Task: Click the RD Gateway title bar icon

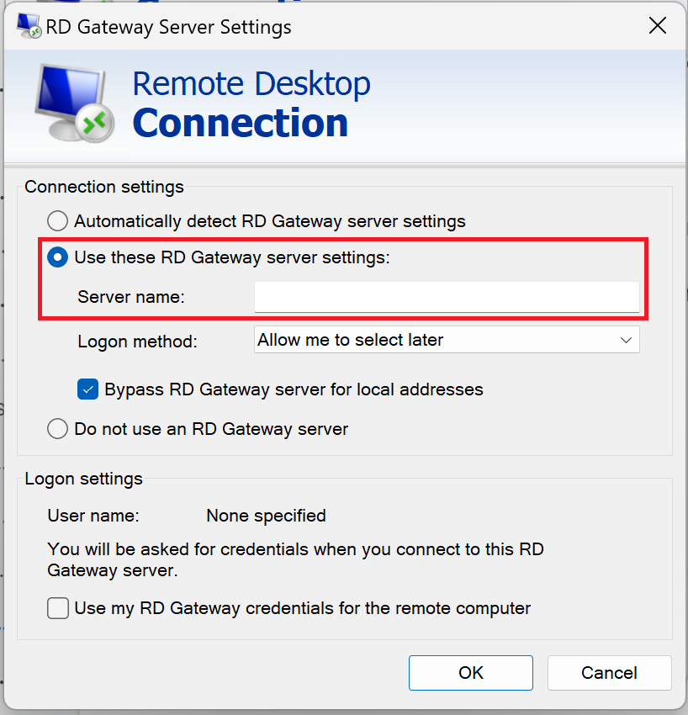Action: click(x=29, y=26)
